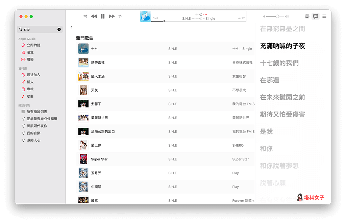Viewport: 346px width, 223px height.
Task: Open album link 十七 - Single in list
Action: click(242, 49)
